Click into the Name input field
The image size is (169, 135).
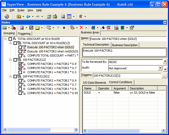click(128, 39)
